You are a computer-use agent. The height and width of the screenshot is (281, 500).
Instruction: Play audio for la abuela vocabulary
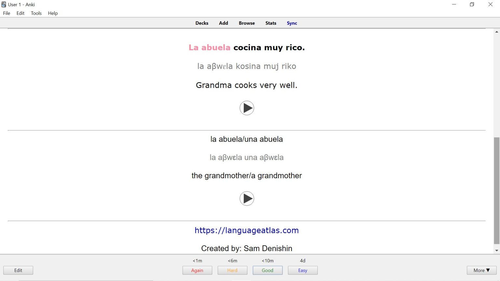coord(247,198)
